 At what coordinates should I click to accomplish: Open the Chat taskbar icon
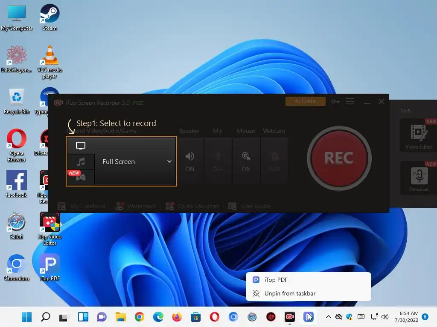point(102,317)
